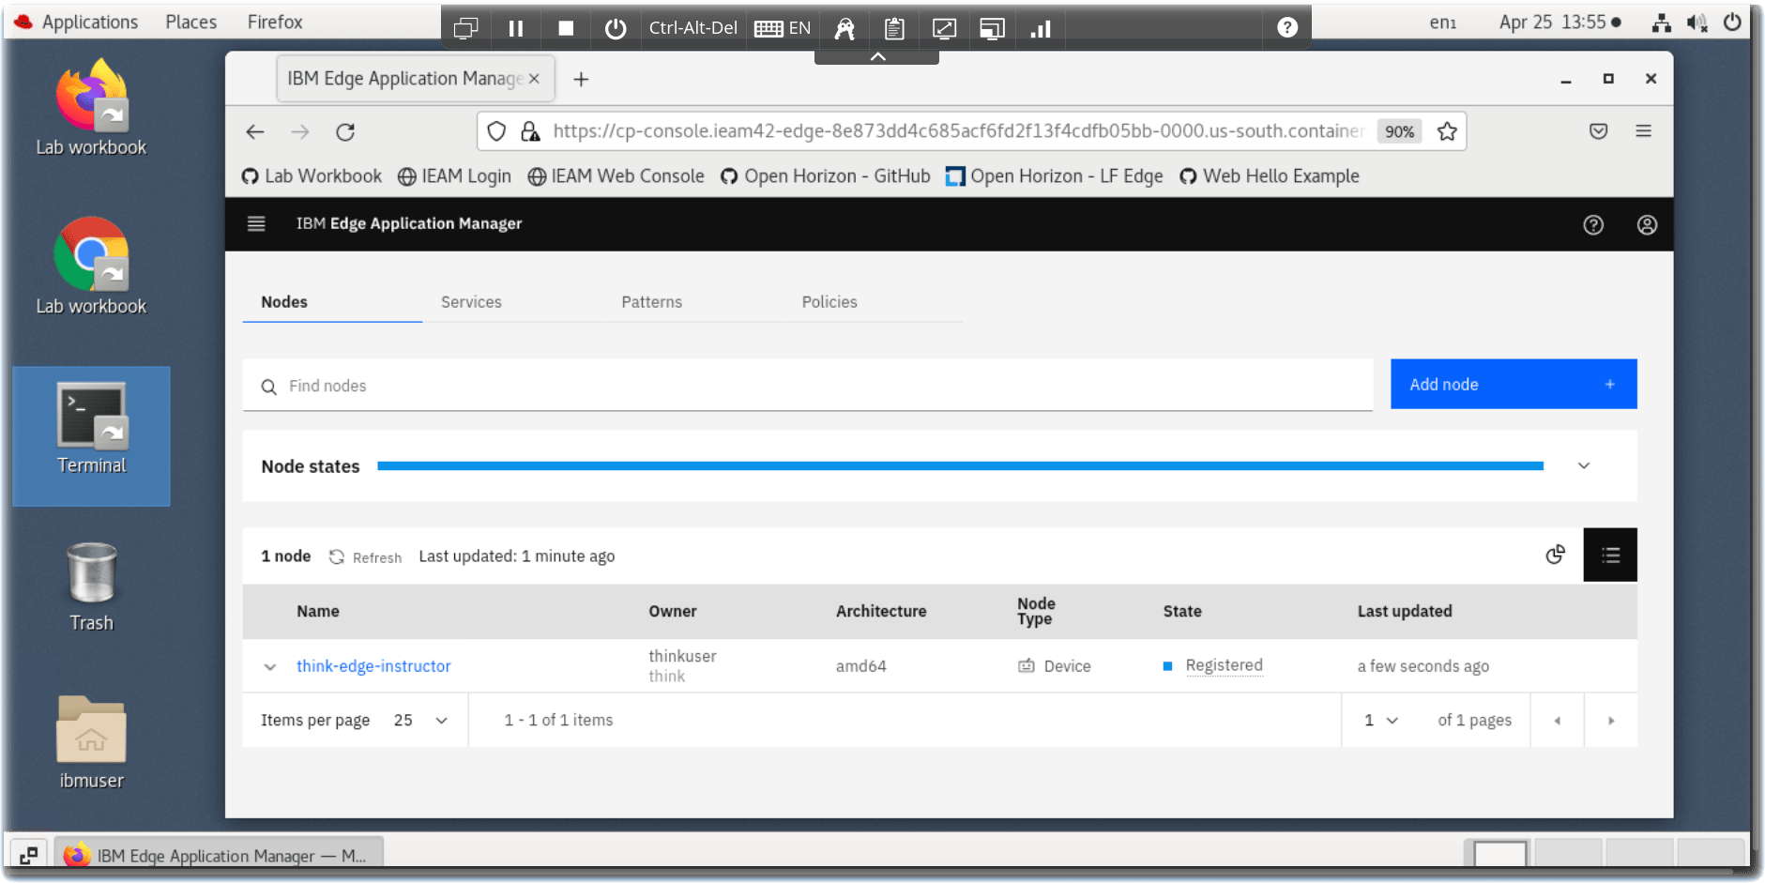Go back in Firefox history

coord(255,132)
